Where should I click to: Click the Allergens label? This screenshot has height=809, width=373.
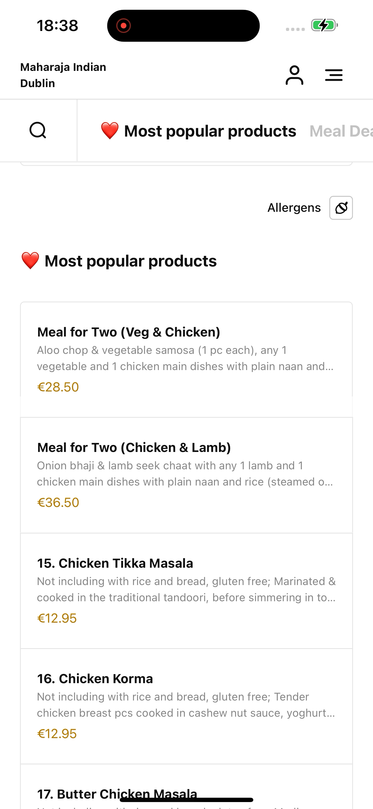tap(294, 208)
